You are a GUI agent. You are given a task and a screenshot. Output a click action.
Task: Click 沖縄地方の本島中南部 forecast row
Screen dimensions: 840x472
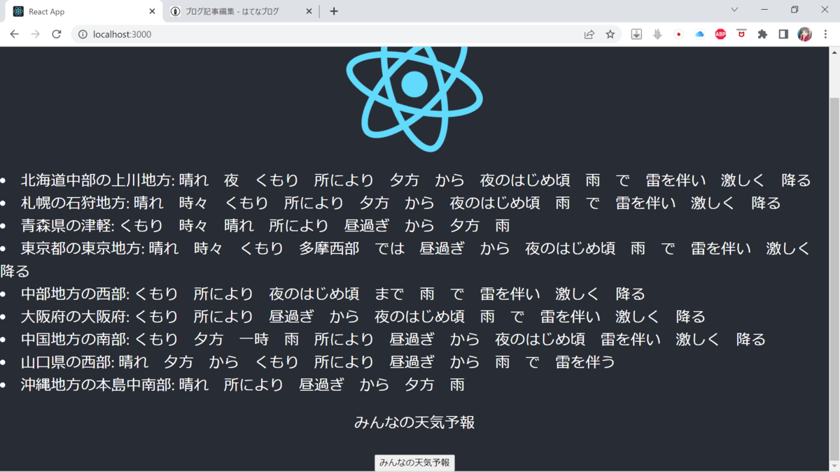pos(416,385)
